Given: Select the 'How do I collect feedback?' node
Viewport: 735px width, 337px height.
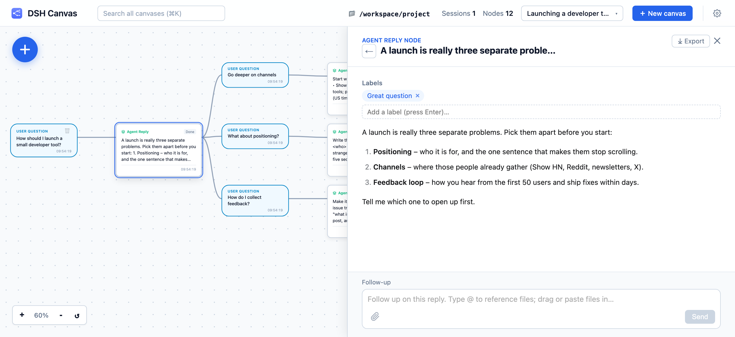Looking at the screenshot, I should (255, 201).
